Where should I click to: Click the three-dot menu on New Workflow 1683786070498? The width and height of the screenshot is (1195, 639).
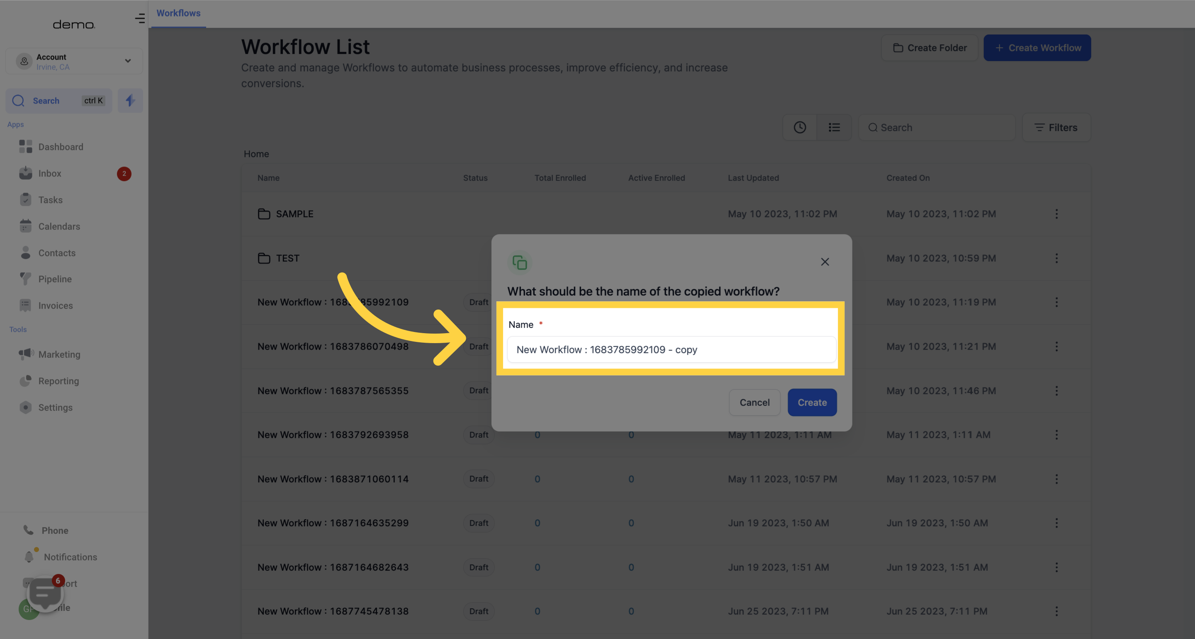point(1057,346)
